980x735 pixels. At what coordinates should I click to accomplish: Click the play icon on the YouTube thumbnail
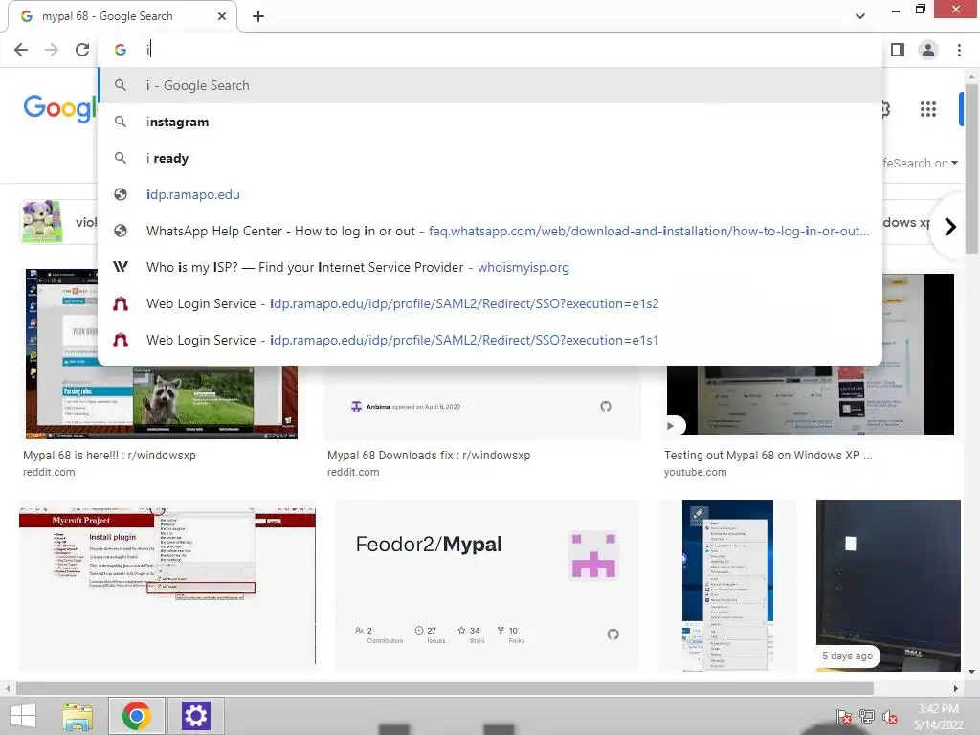click(x=671, y=426)
